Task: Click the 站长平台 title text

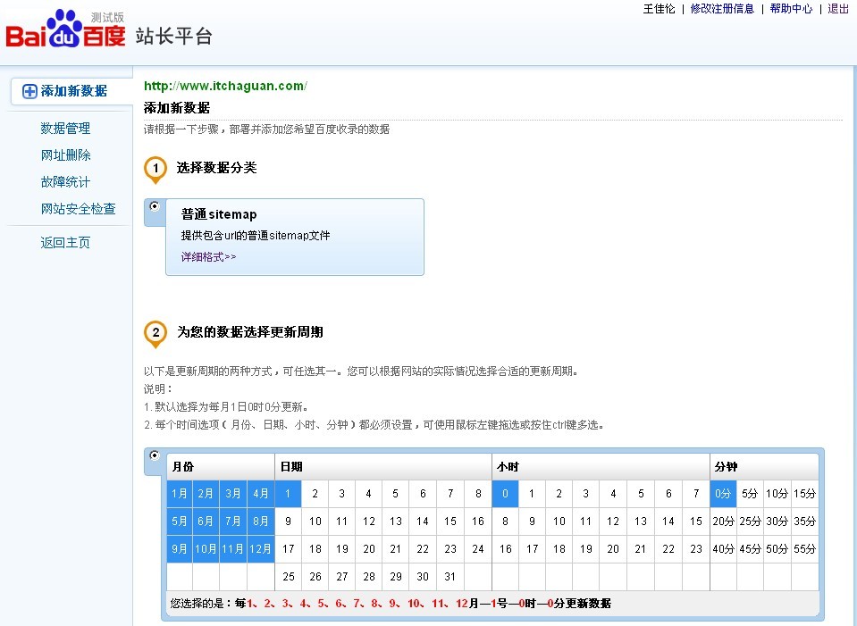Action: 173,36
